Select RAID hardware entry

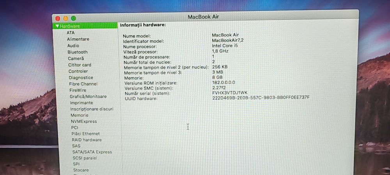87,140
